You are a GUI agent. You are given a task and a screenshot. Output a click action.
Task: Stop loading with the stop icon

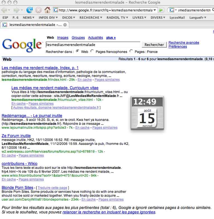tap(38, 10)
